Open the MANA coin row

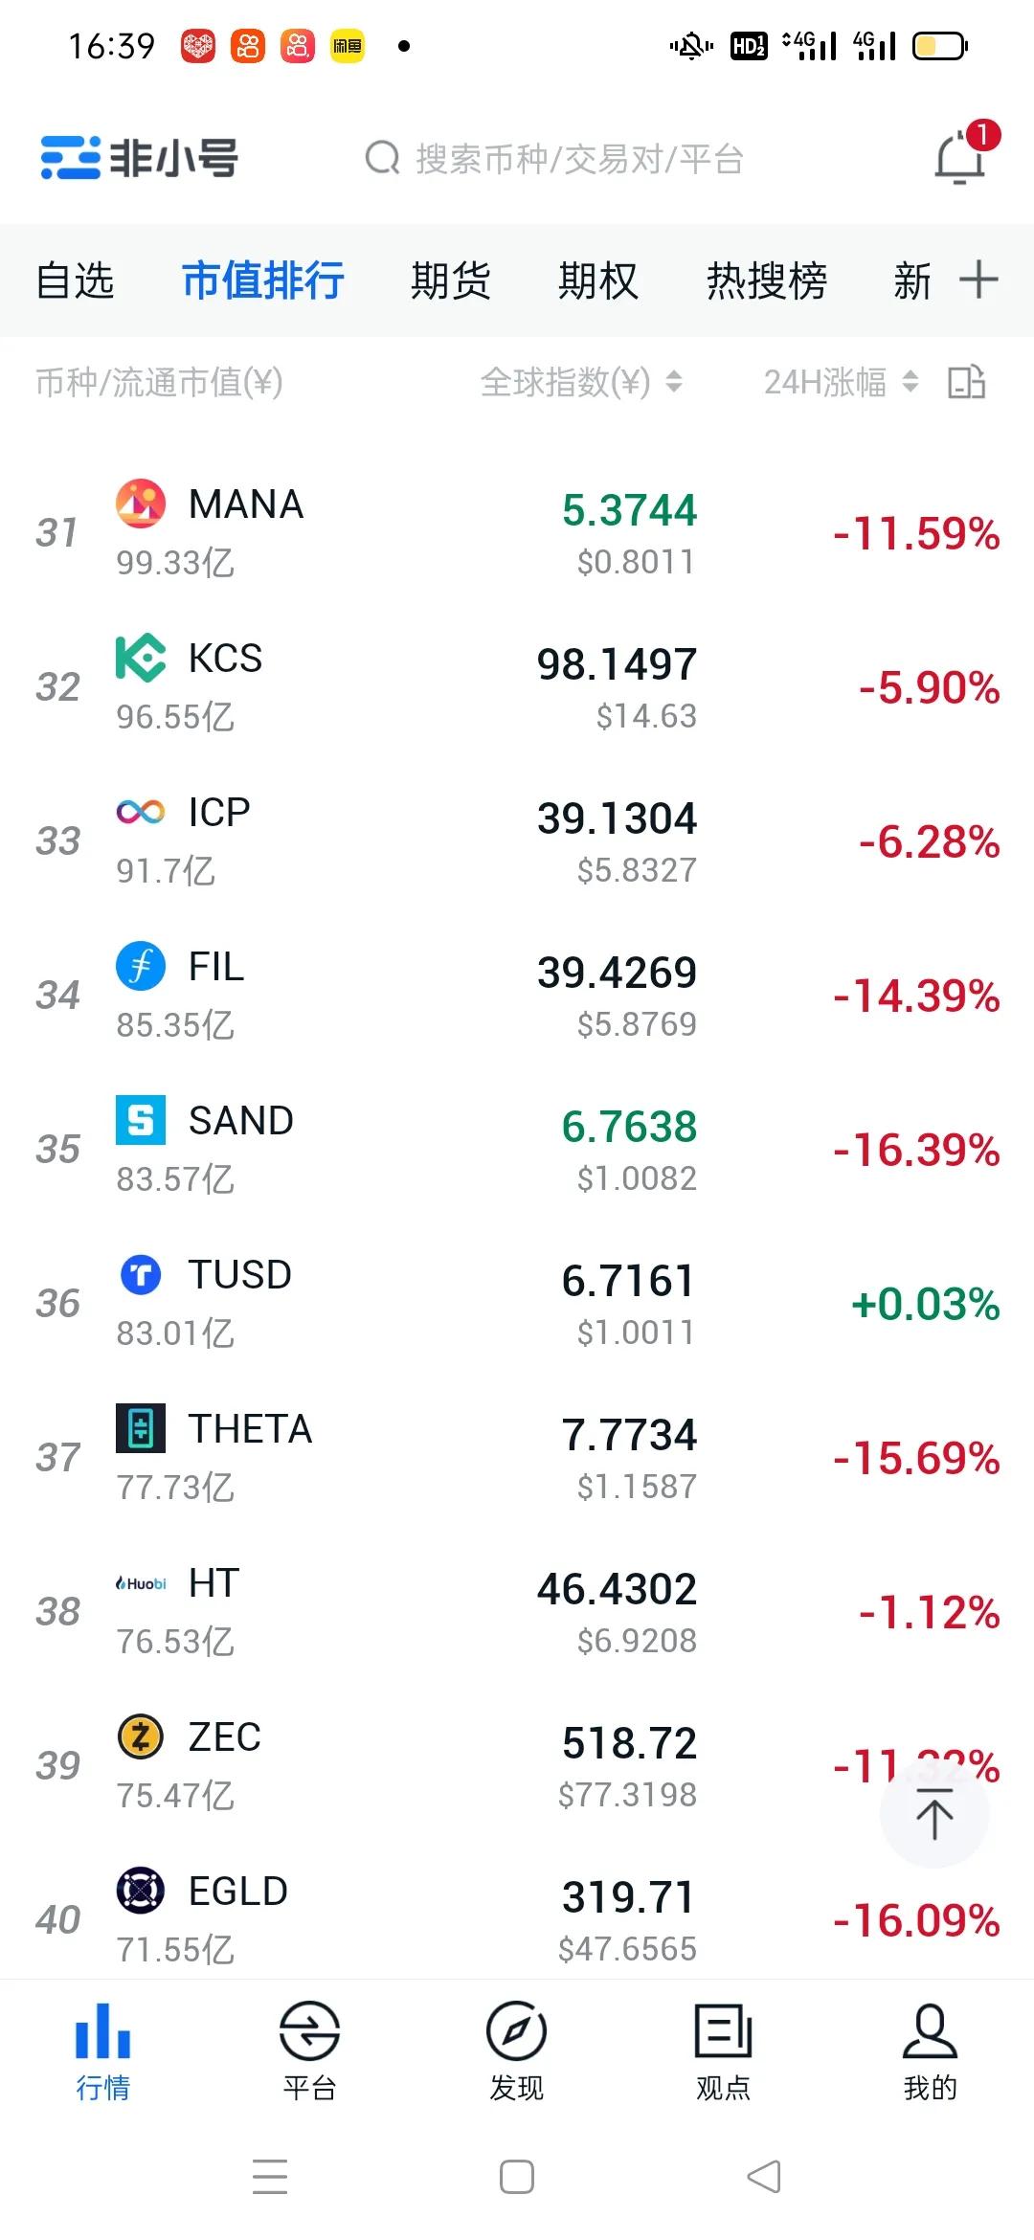click(517, 532)
